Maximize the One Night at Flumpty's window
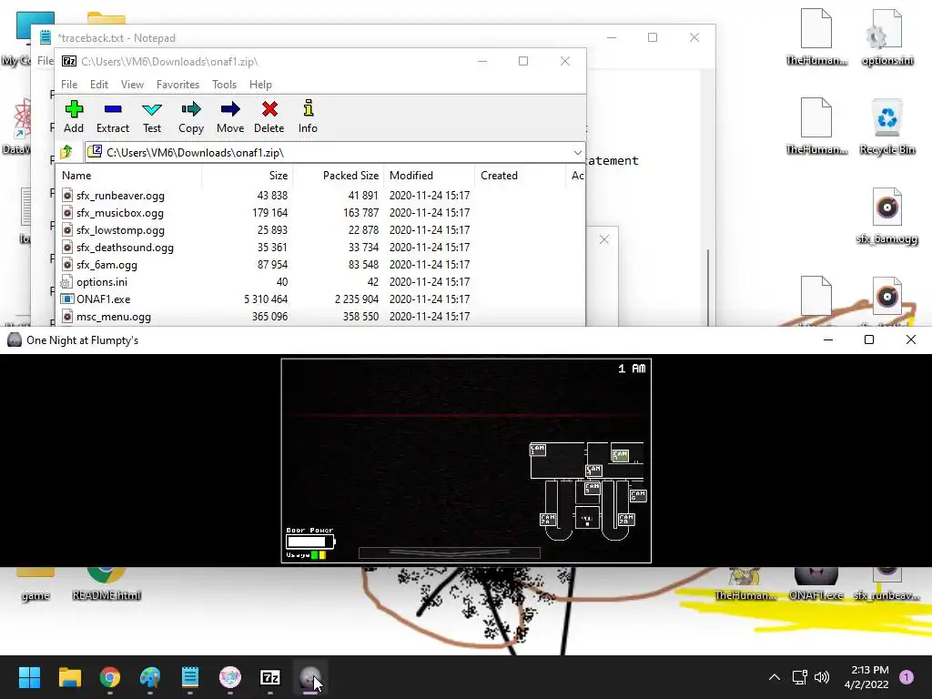The image size is (932, 699). 869,339
